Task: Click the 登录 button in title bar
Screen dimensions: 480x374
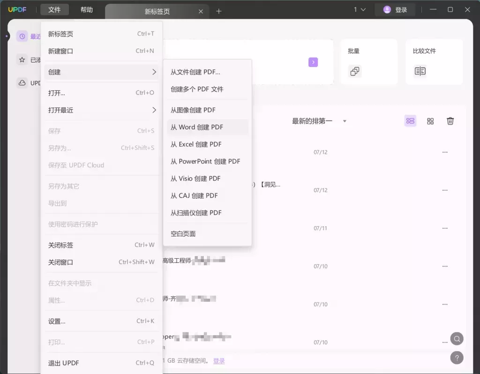Action: coord(395,10)
